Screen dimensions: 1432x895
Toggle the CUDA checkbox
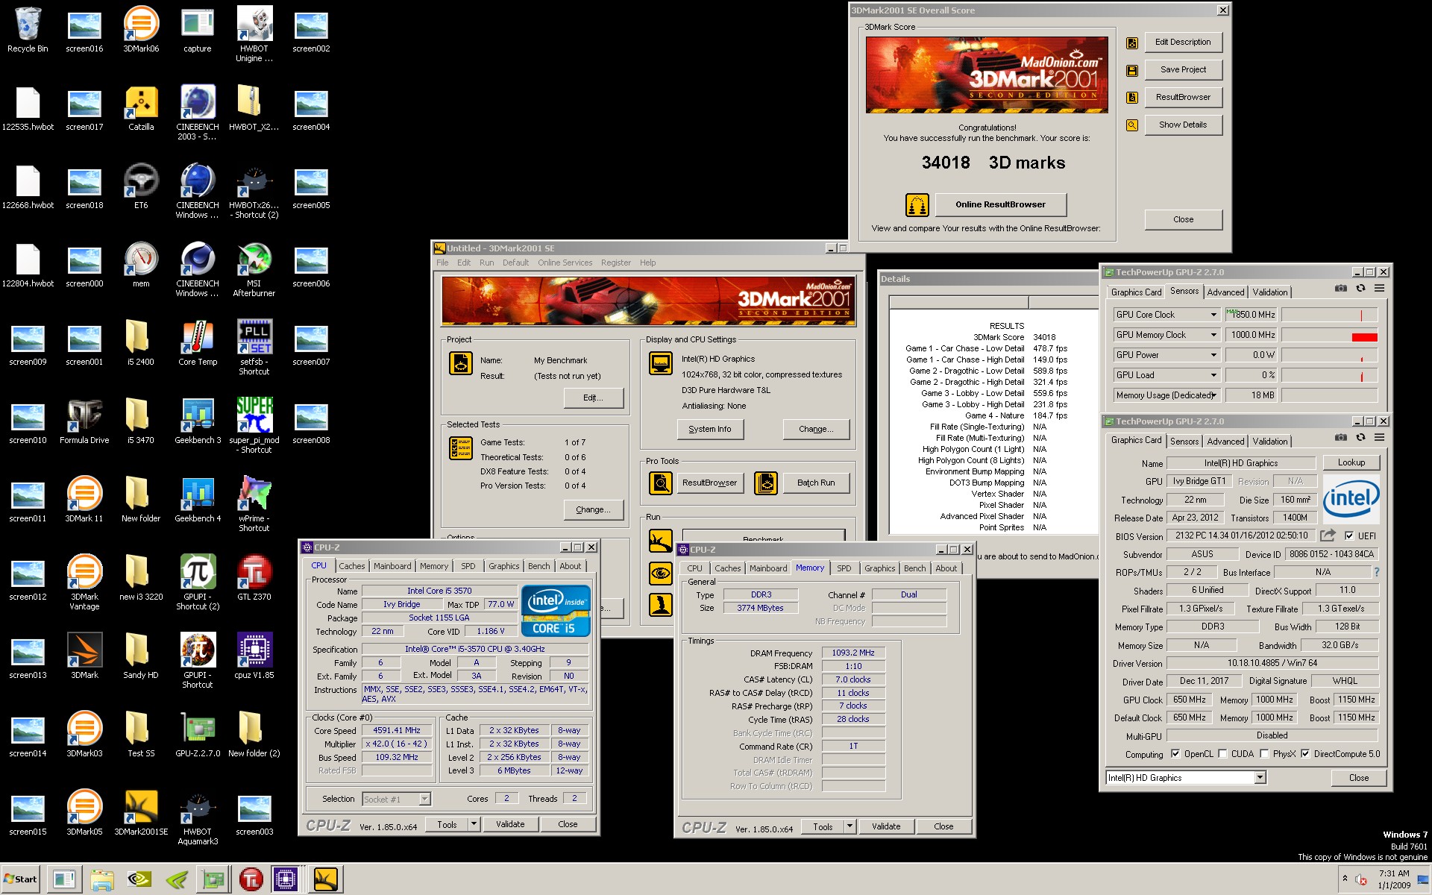1222,754
